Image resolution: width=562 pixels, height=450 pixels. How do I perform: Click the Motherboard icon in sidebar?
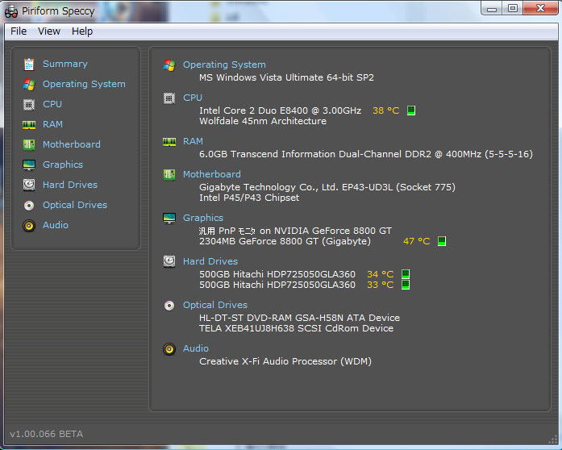coord(29,145)
